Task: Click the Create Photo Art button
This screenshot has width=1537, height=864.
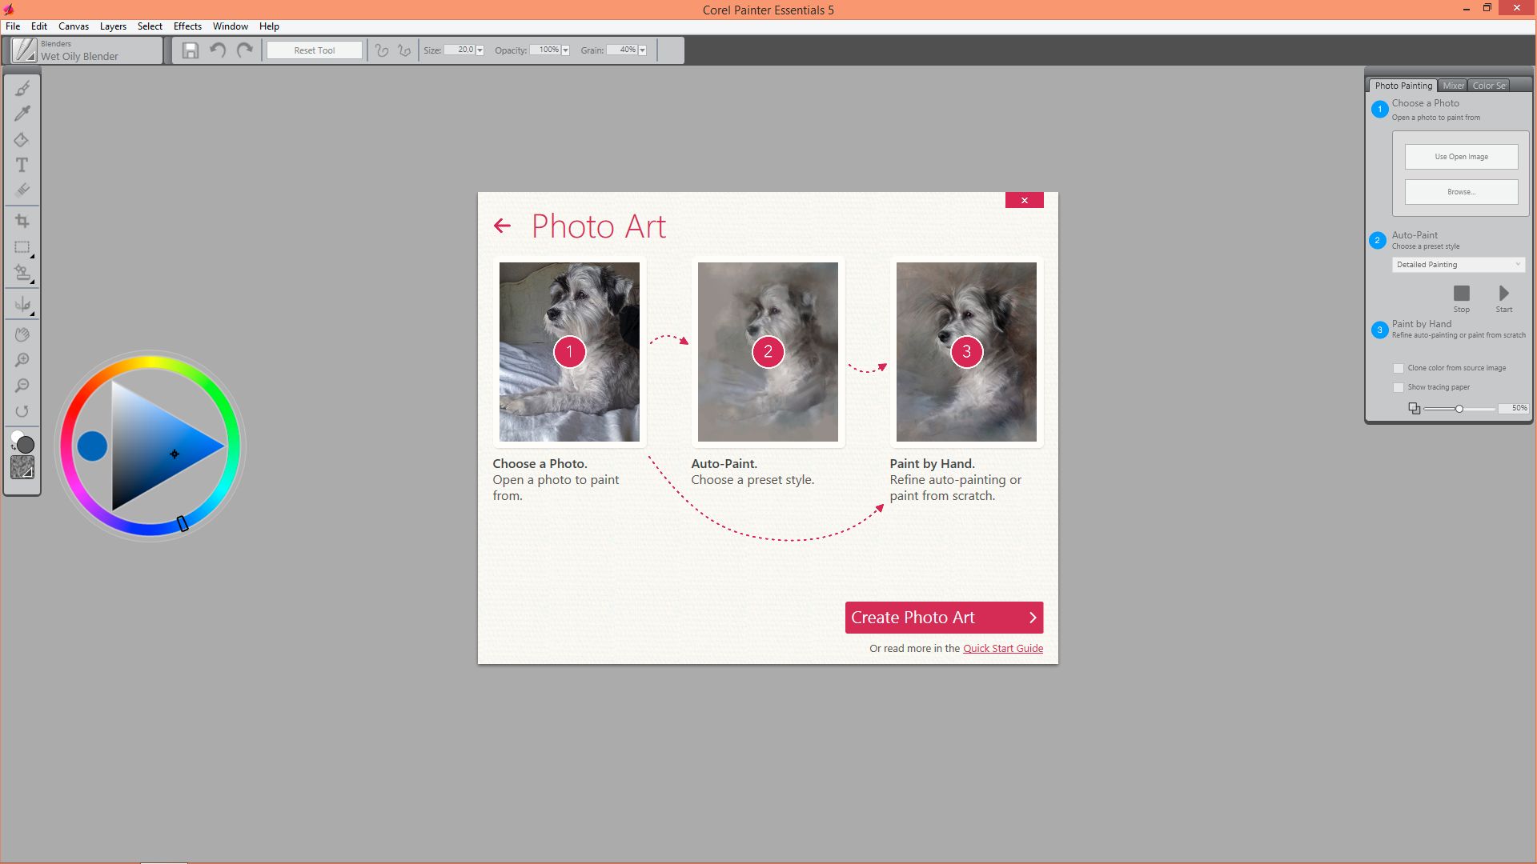Action: coord(944,618)
